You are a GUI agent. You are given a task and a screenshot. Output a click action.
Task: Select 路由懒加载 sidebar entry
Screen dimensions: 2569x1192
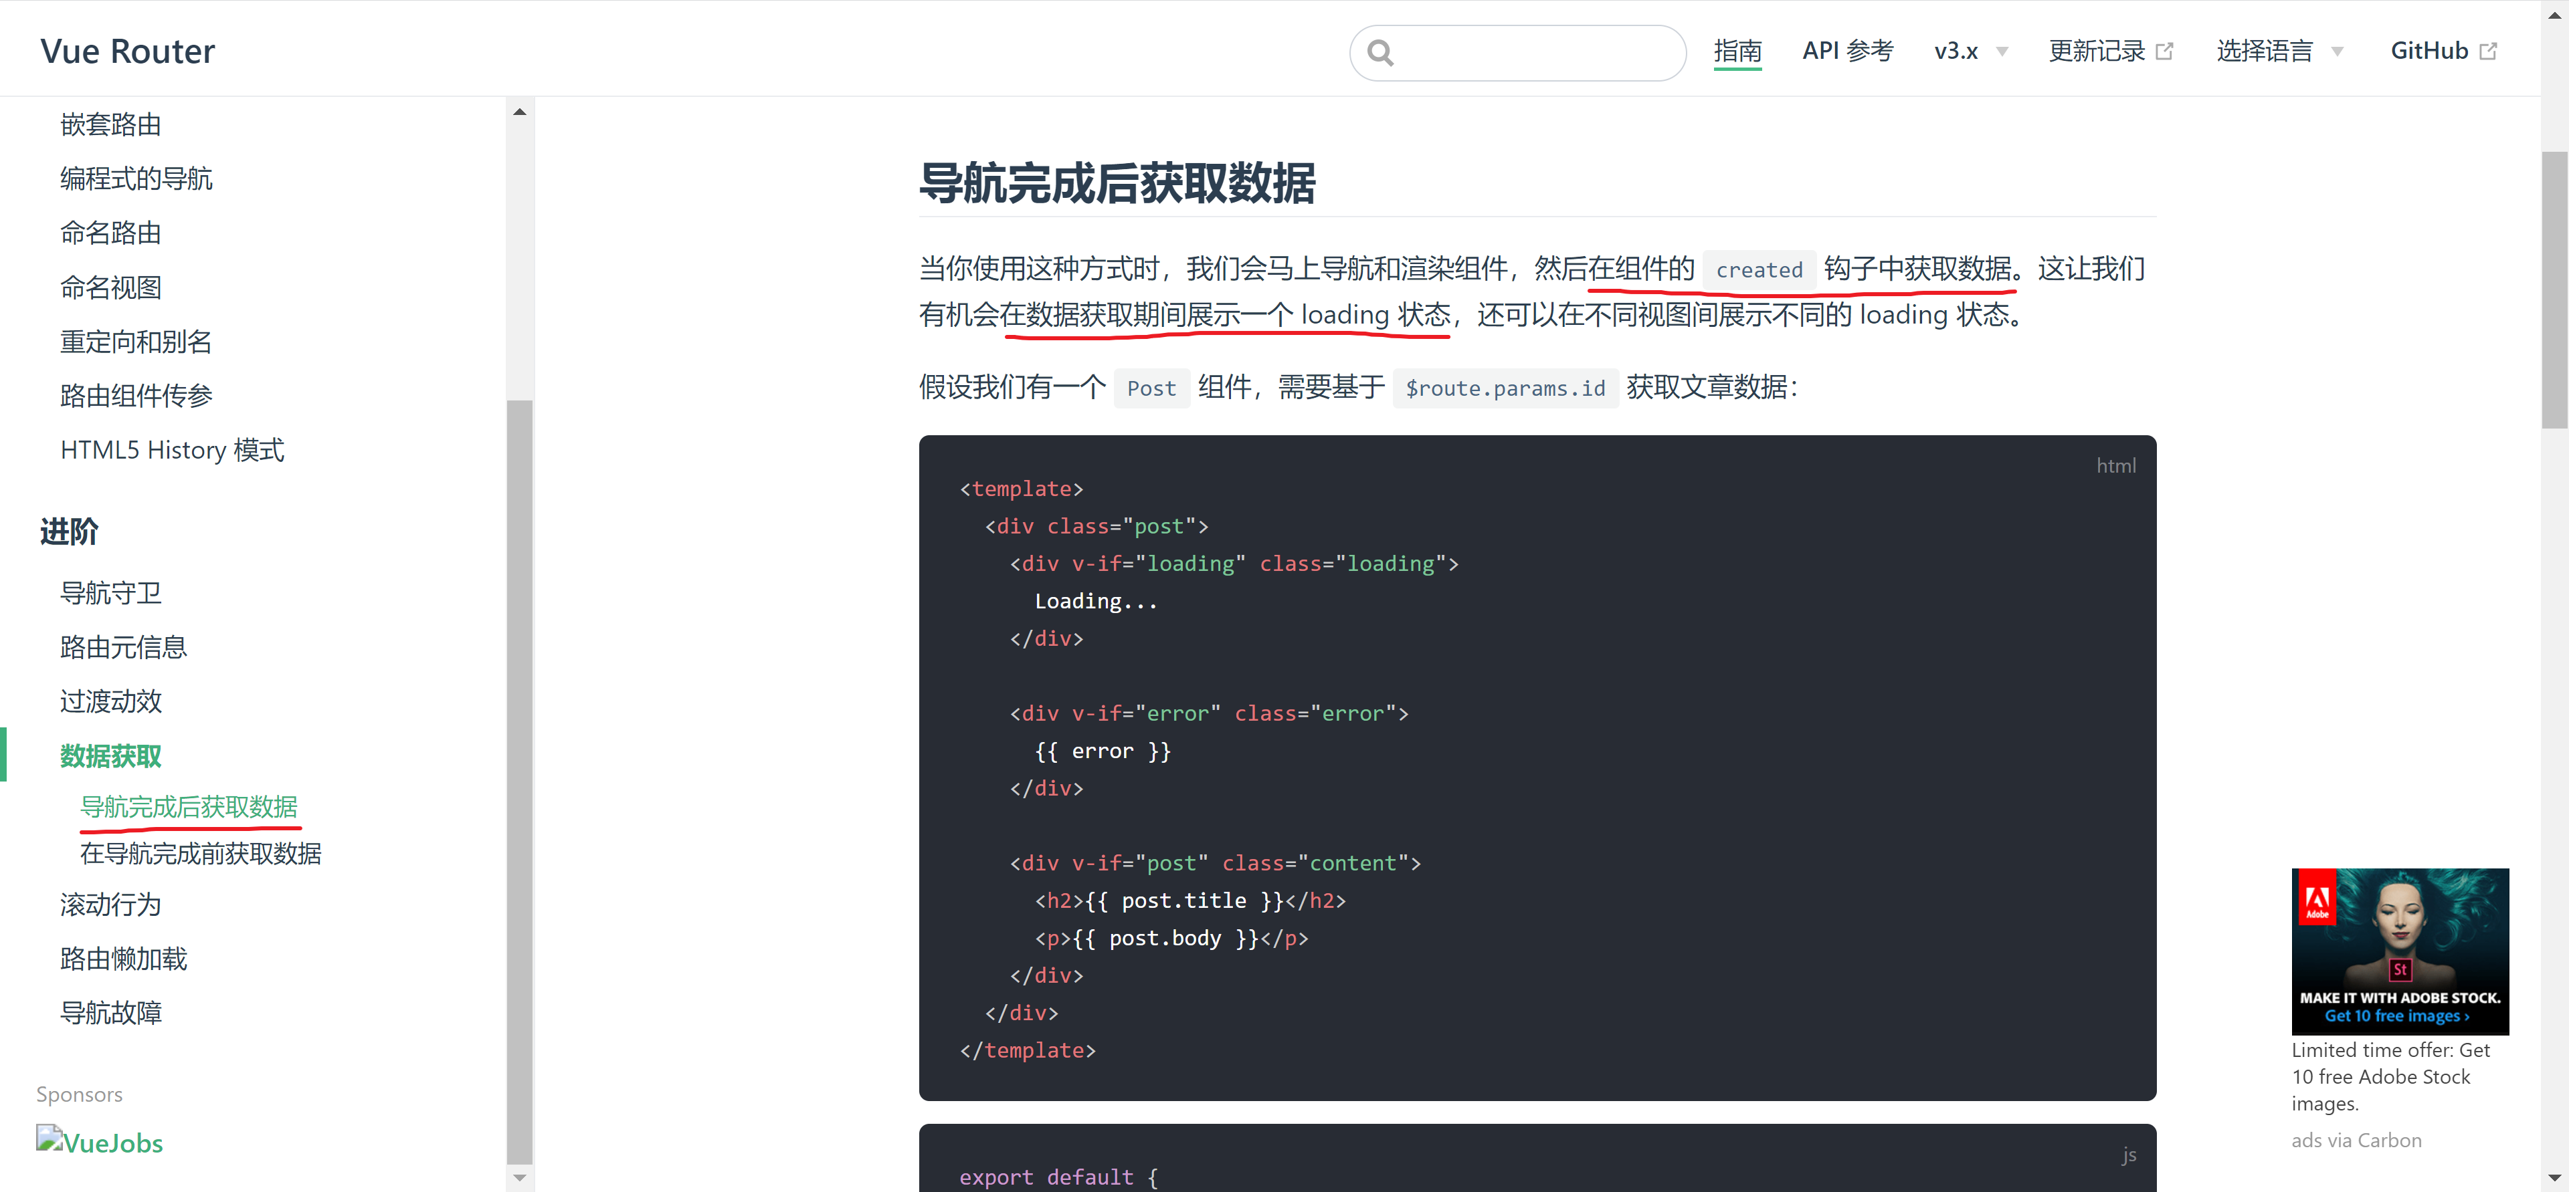point(124,959)
